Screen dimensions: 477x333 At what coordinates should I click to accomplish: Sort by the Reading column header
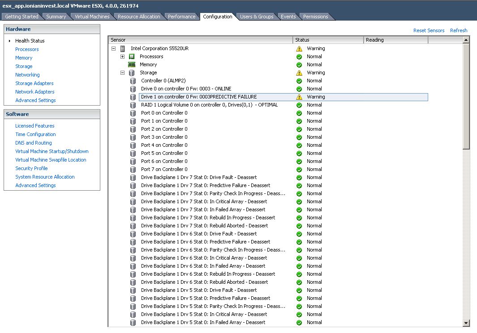pyautogui.click(x=396, y=40)
